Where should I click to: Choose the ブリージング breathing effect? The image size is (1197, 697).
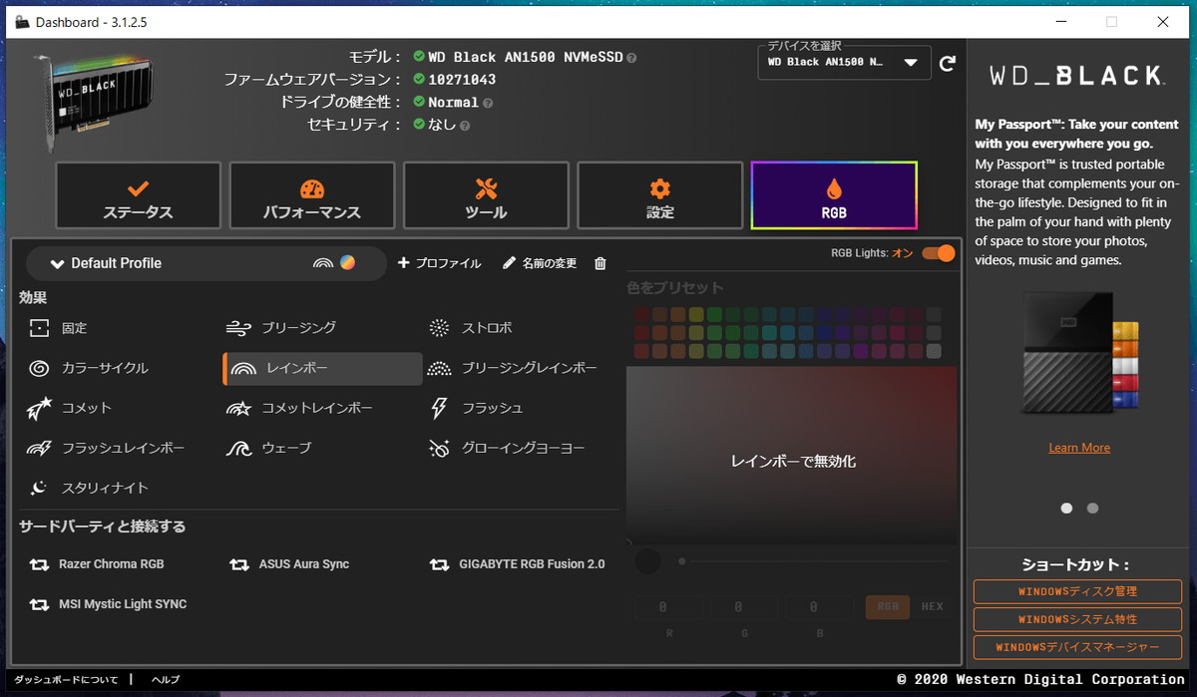281,328
